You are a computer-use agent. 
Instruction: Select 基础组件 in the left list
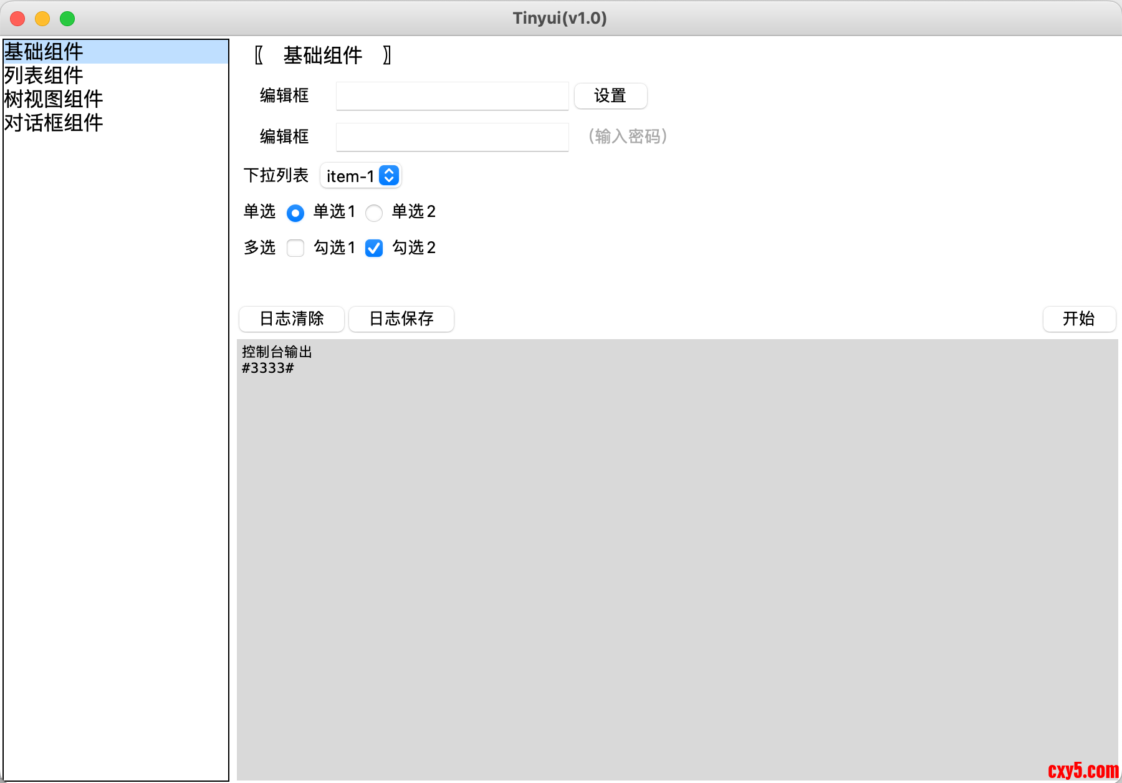44,52
